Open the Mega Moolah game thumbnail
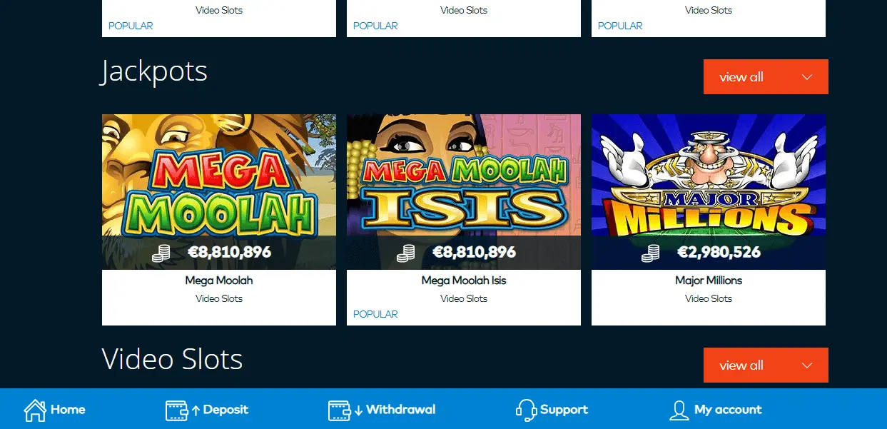887x429 pixels. click(219, 192)
